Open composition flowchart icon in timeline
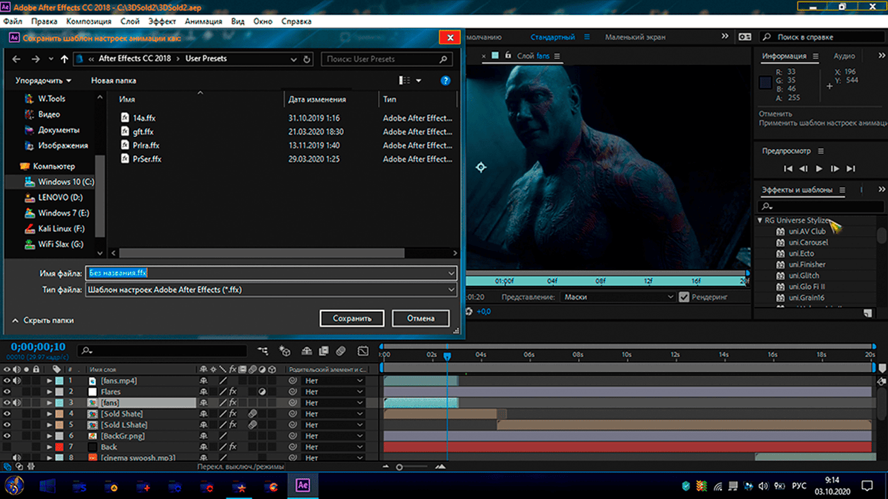Viewport: 888px width, 499px height. (x=262, y=351)
